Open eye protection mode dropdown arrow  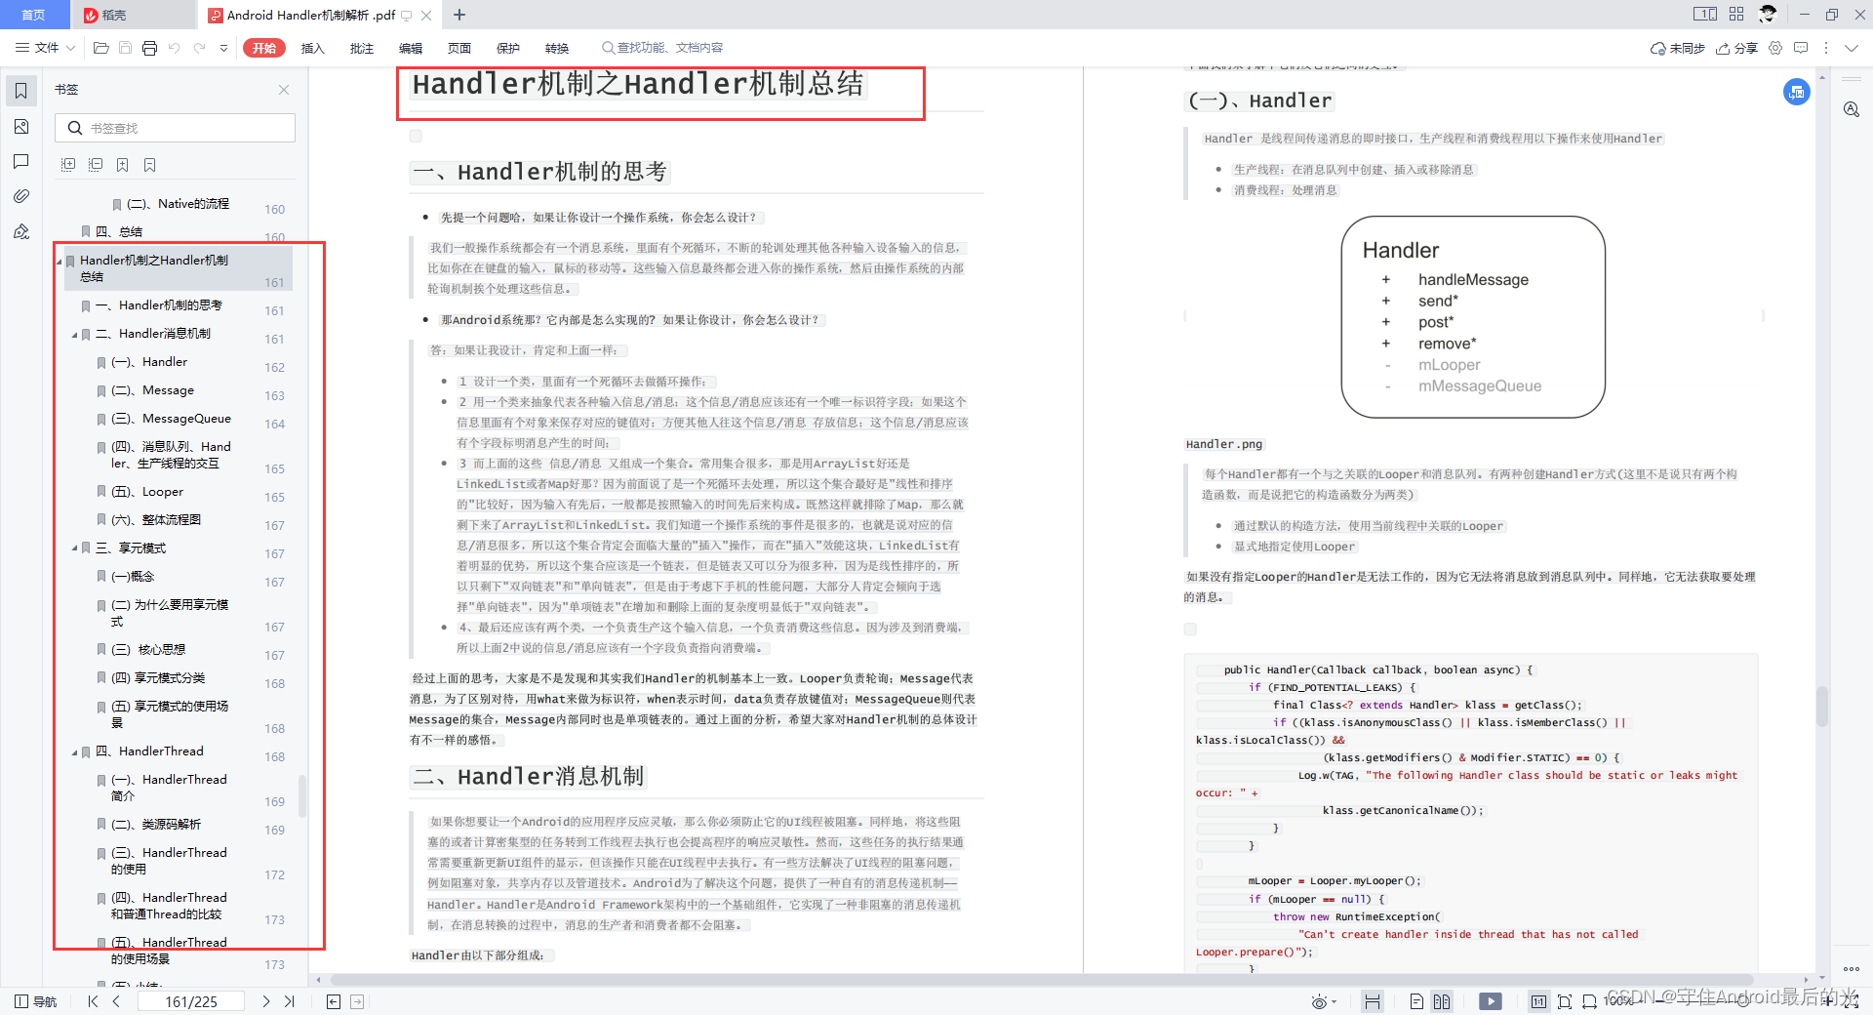point(1335,1002)
